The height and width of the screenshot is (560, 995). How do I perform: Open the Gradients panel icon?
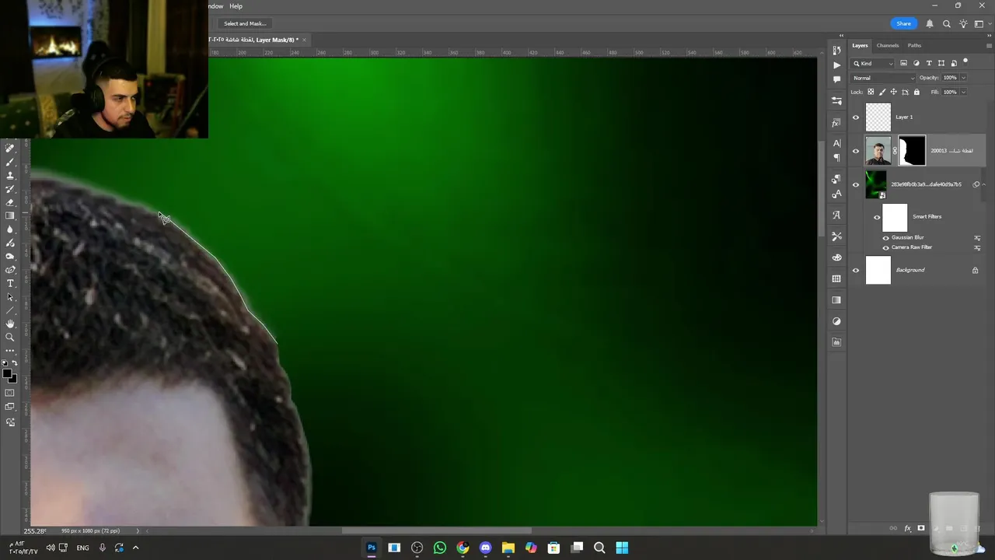[x=836, y=299]
